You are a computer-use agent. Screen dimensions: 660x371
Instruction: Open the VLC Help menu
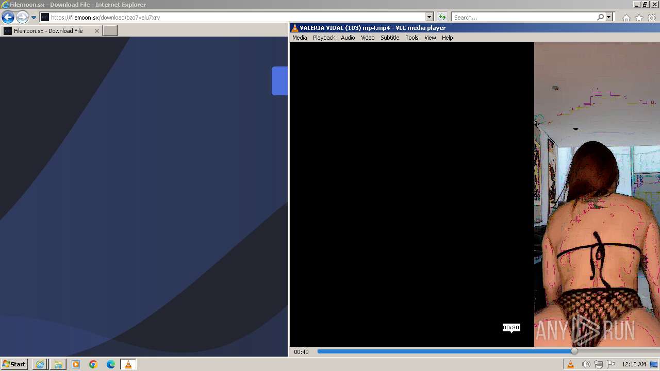pyautogui.click(x=447, y=38)
